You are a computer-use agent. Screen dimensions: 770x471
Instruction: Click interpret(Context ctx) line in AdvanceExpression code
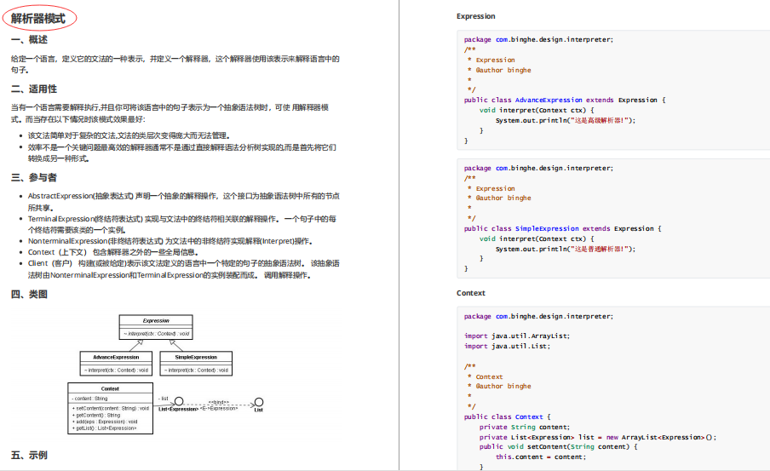click(537, 110)
